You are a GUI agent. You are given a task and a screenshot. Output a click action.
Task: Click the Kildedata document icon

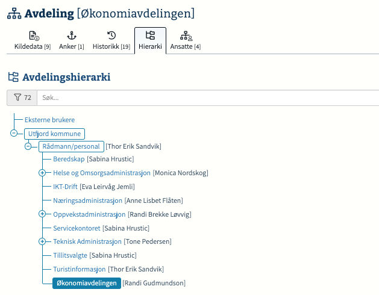tap(34, 36)
